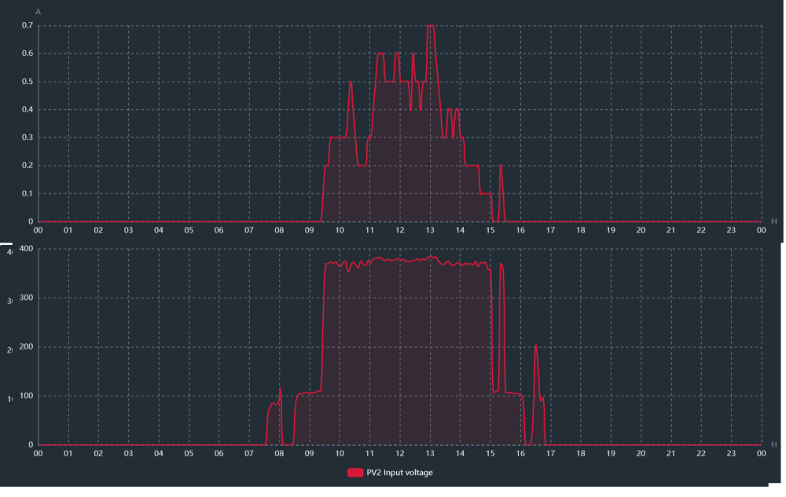Click the 0.7 label on the current y-axis
The width and height of the screenshot is (786, 497).
28,26
